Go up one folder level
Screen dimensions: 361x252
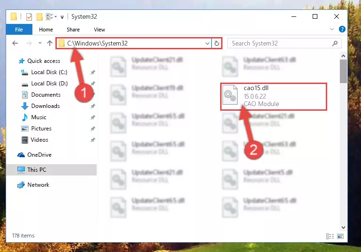pos(50,43)
